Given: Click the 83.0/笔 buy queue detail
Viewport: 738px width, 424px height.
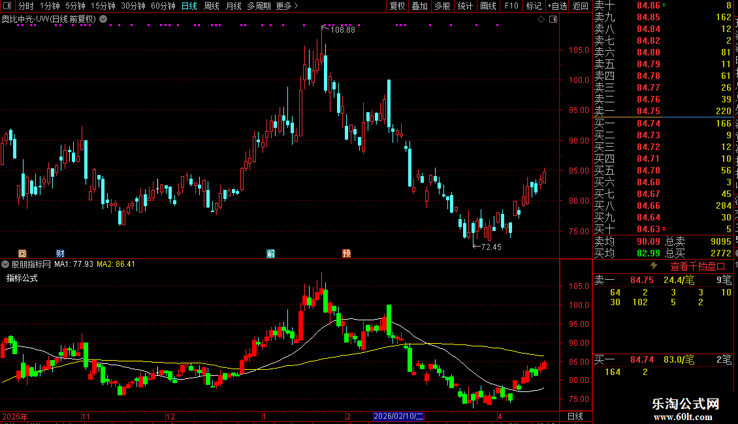Looking at the screenshot, I should (x=679, y=359).
